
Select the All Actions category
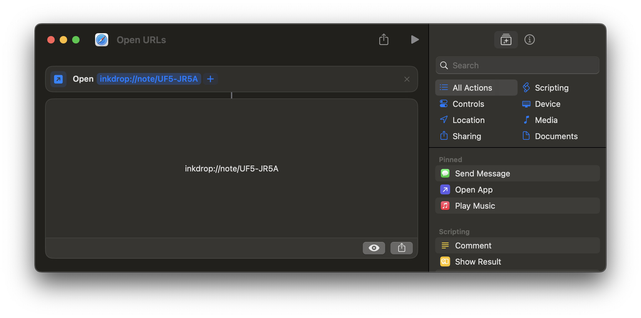(476, 88)
